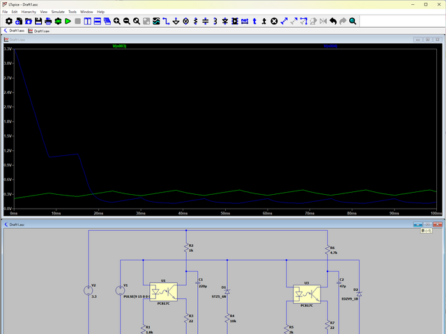The height and width of the screenshot is (334, 446).
Task: Open the Control Panel settings icon
Action: click(x=8, y=22)
